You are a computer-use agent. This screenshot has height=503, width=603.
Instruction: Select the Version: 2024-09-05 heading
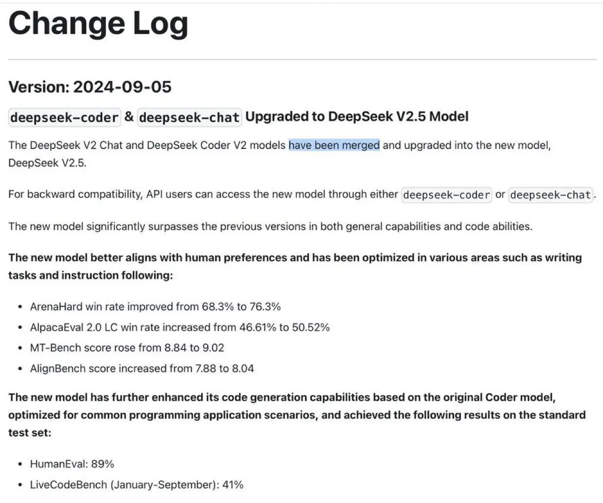[90, 87]
